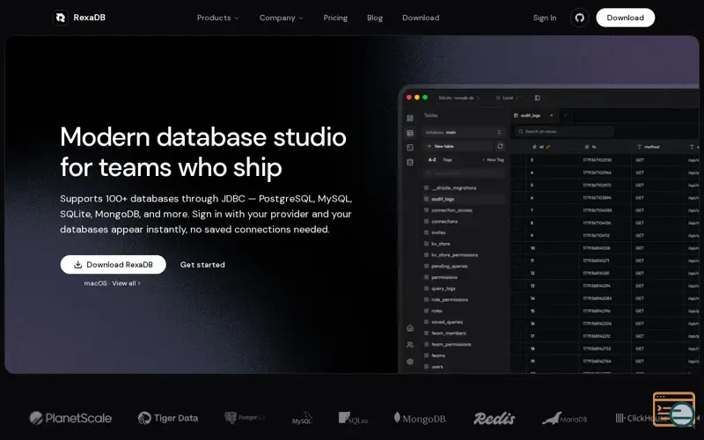Focus the table filter search field
Screen dimensions: 704x440
[465, 173]
